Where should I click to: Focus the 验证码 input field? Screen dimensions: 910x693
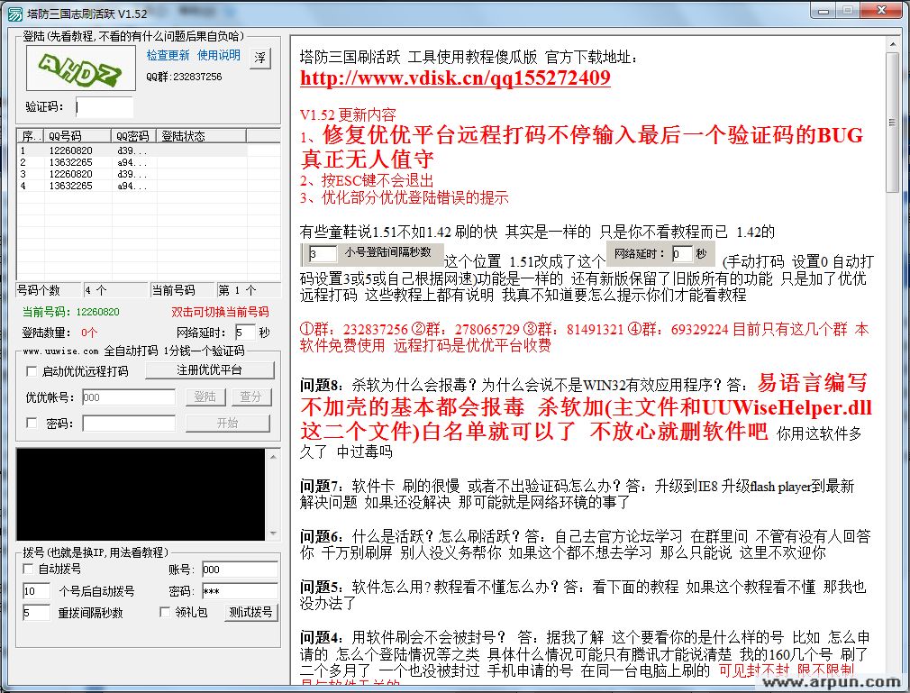105,107
